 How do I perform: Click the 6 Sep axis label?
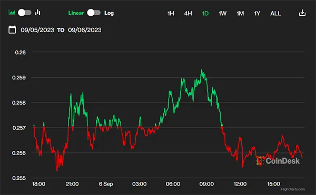[x=106, y=184]
